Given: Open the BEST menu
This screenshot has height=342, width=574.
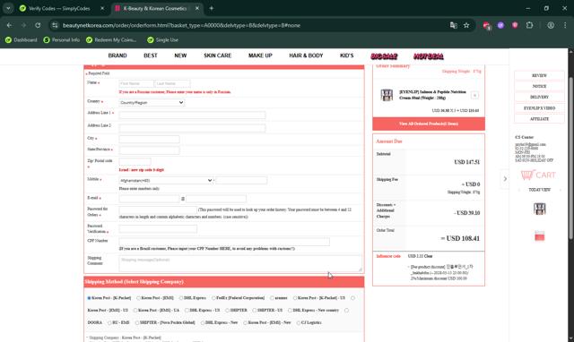Looking at the screenshot, I should 151,56.
